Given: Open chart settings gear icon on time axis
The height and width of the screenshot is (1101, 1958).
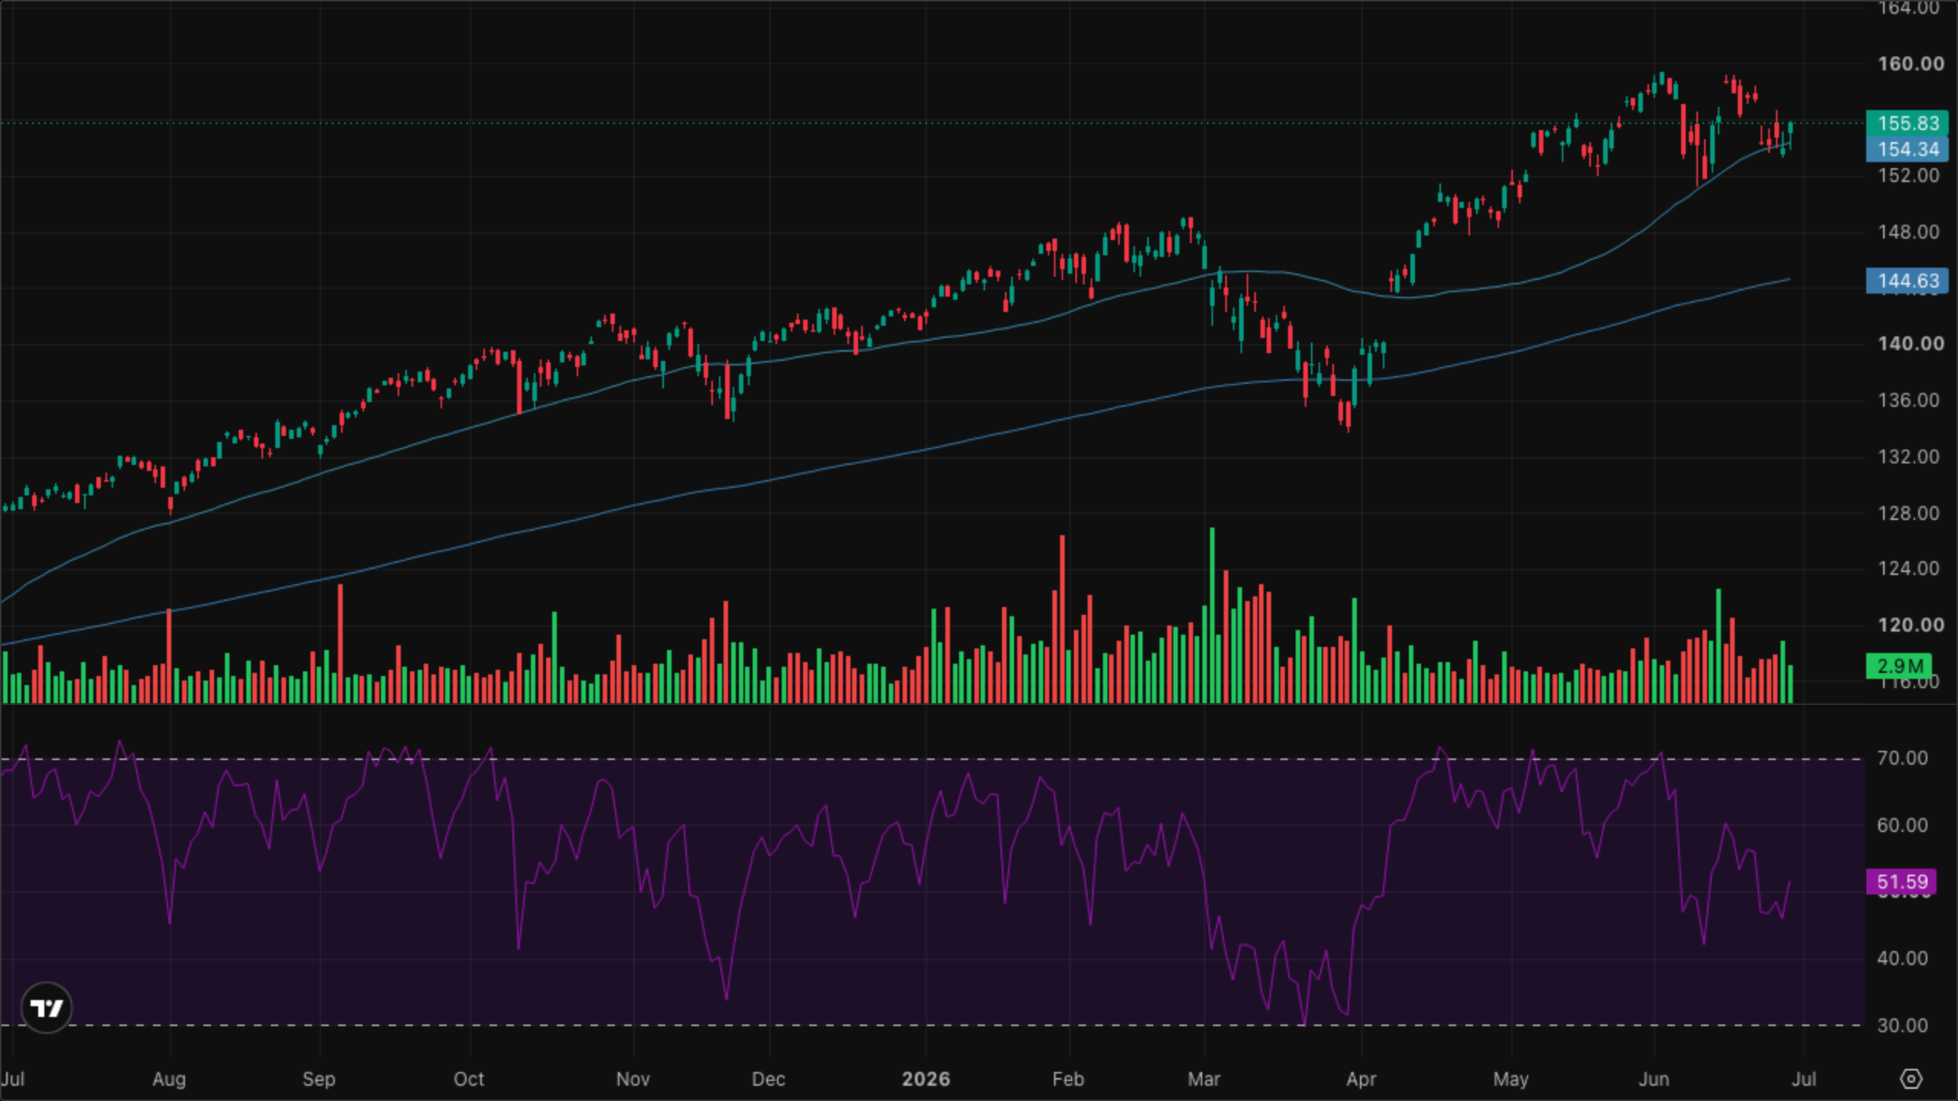Looking at the screenshot, I should (x=1911, y=1079).
